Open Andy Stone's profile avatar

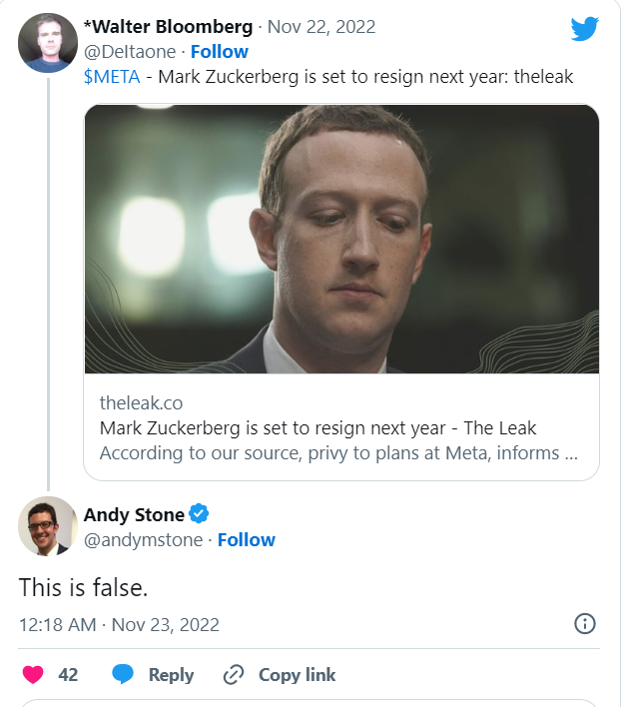[x=48, y=526]
